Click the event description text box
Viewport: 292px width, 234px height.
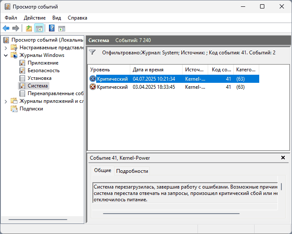(x=185, y=193)
